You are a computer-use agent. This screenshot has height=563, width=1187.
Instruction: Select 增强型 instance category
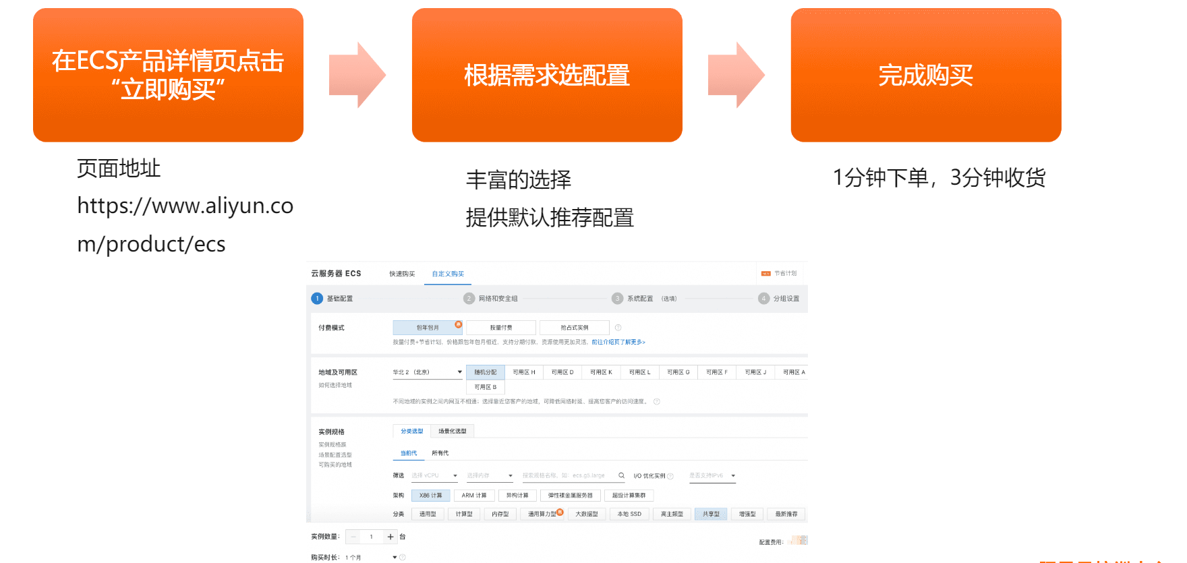point(747,514)
